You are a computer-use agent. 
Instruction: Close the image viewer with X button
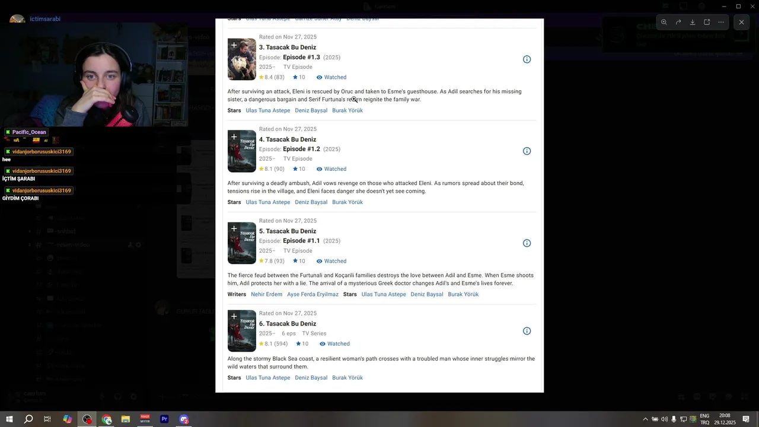[741, 22]
